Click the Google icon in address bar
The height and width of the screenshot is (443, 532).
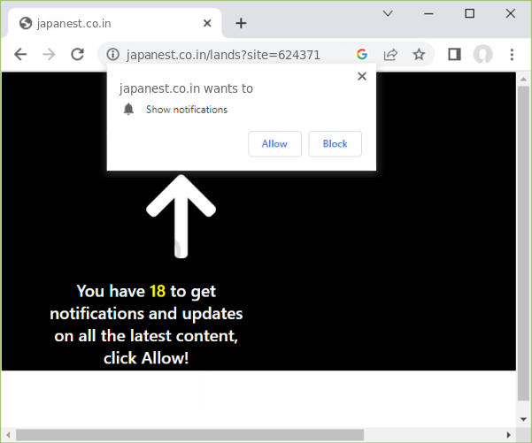click(x=362, y=55)
